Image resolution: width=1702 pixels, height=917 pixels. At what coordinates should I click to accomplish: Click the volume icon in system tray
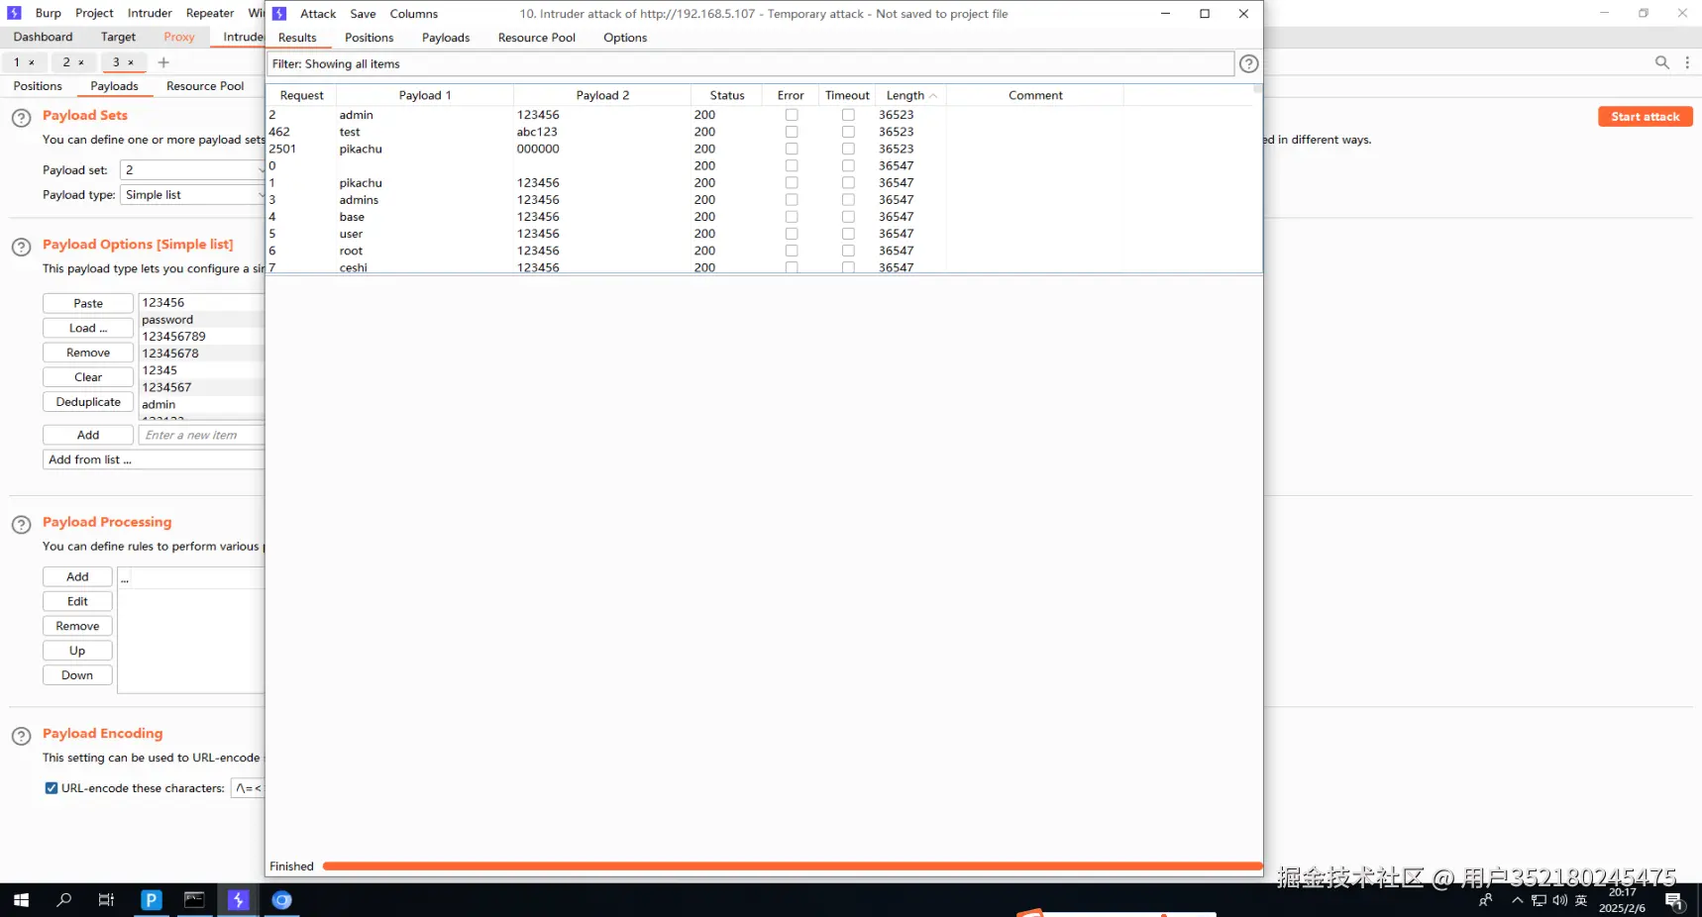1559,900
